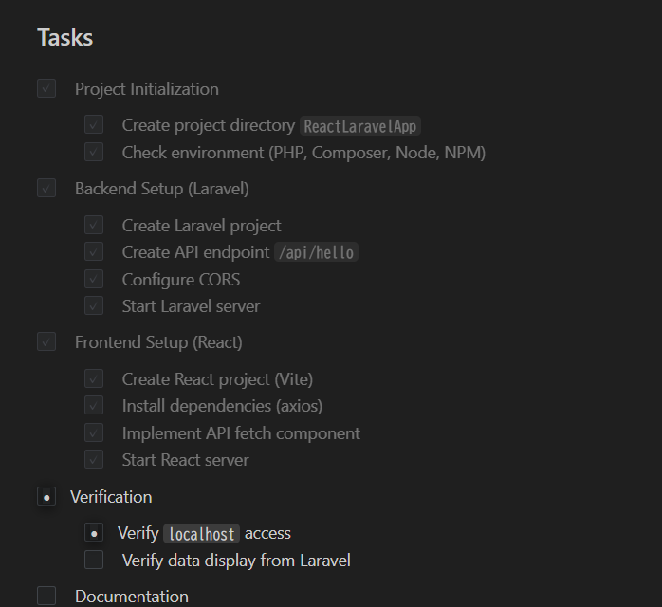
Task: Click the Tasks heading
Action: (64, 38)
